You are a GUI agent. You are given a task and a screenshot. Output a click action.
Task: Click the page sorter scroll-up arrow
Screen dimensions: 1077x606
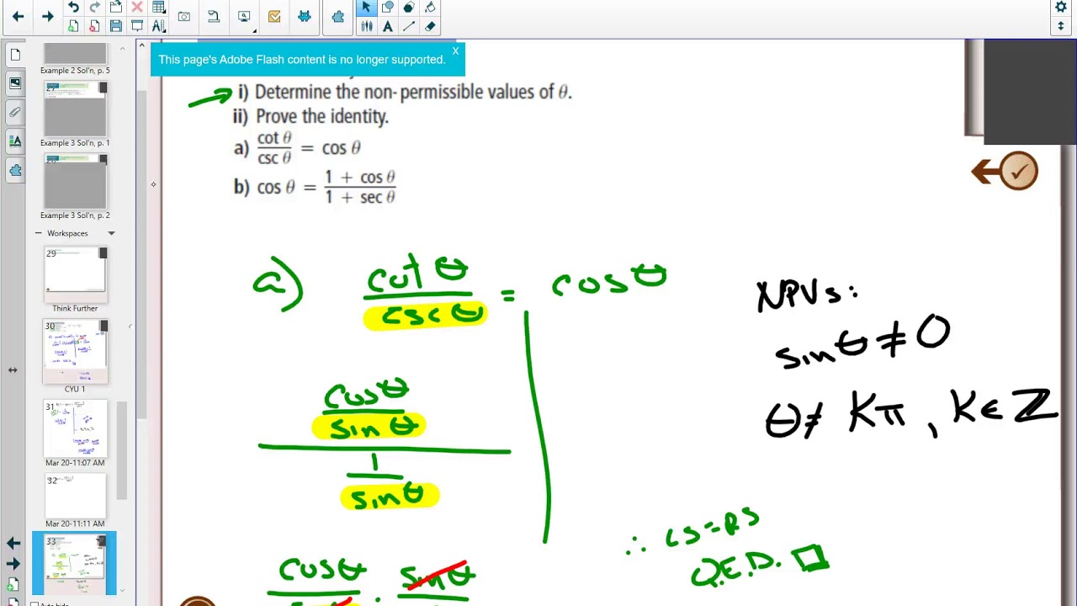click(122, 49)
